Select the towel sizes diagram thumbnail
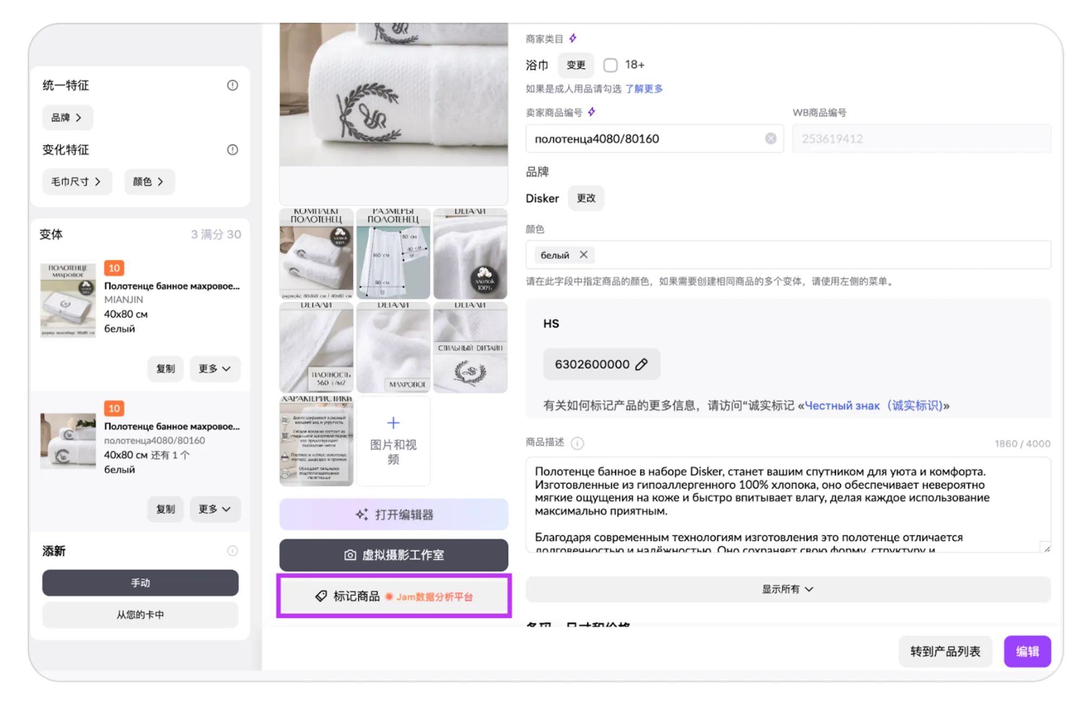The width and height of the screenshot is (1092, 705). pyautogui.click(x=393, y=253)
